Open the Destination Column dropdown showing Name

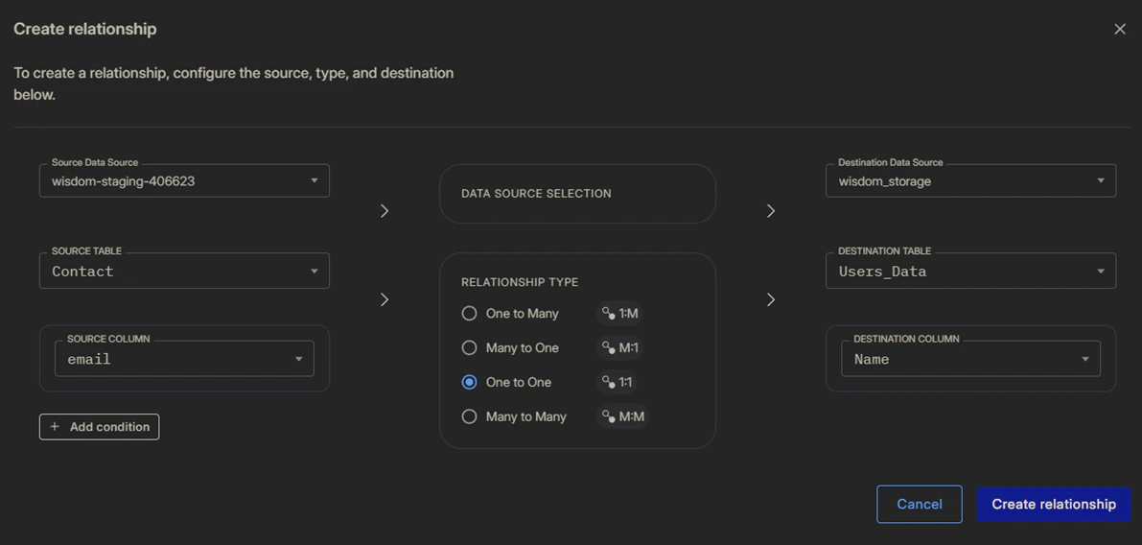coord(971,359)
